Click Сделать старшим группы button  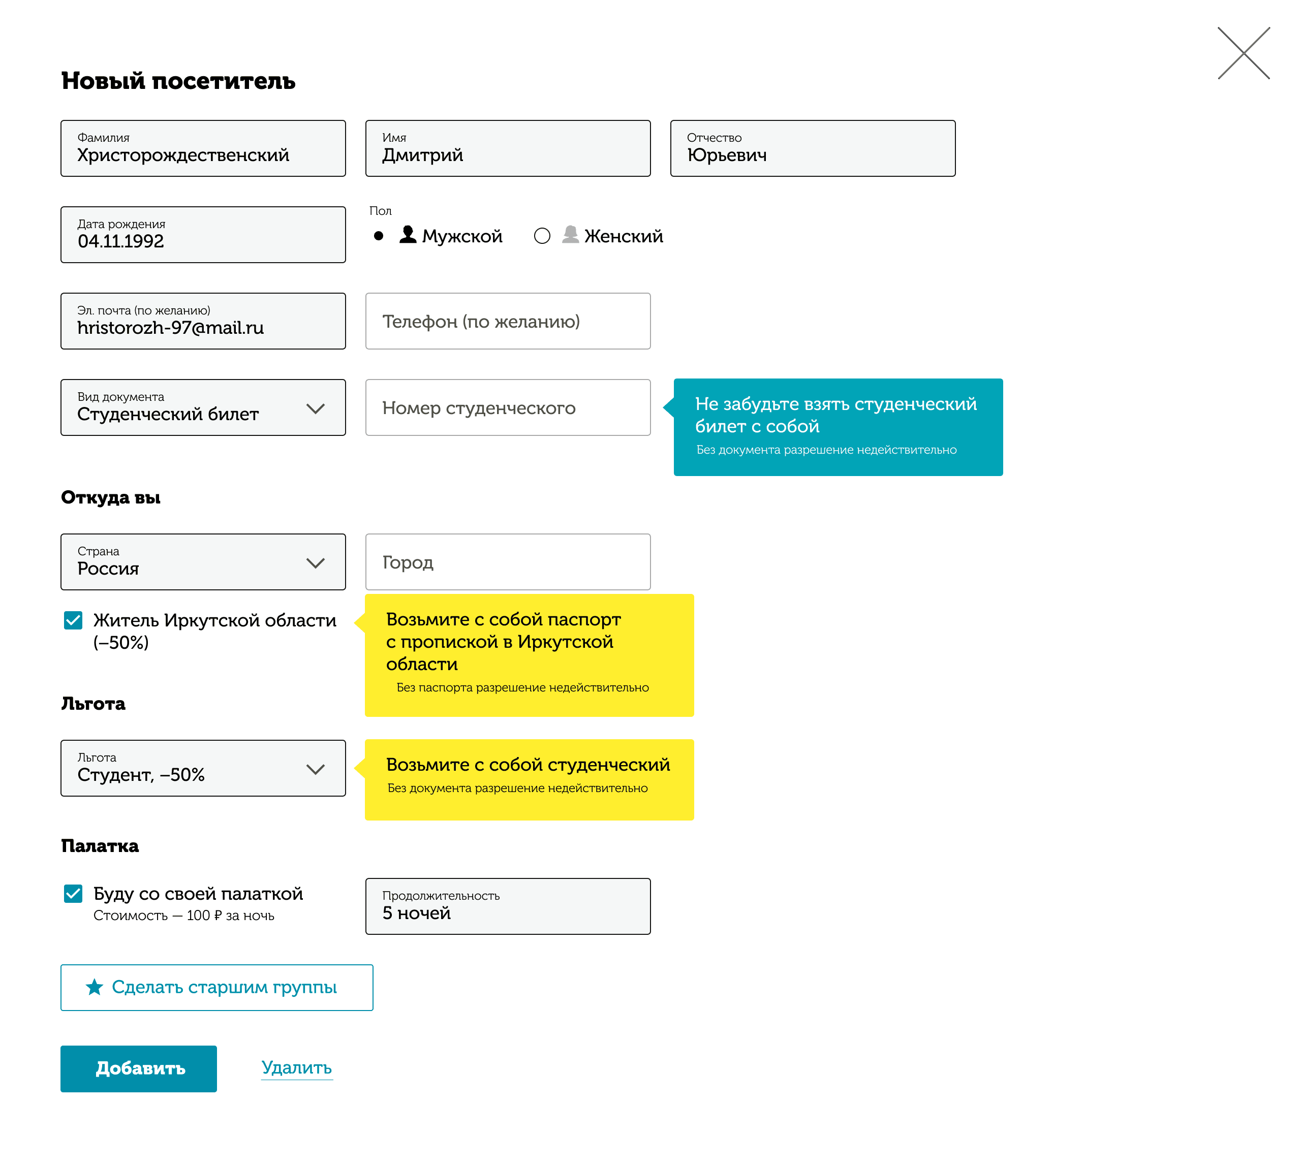(216, 987)
